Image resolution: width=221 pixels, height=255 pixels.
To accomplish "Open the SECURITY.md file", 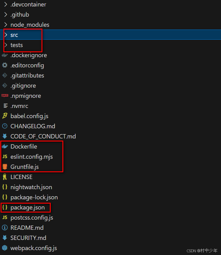I will pyautogui.click(x=29, y=238).
